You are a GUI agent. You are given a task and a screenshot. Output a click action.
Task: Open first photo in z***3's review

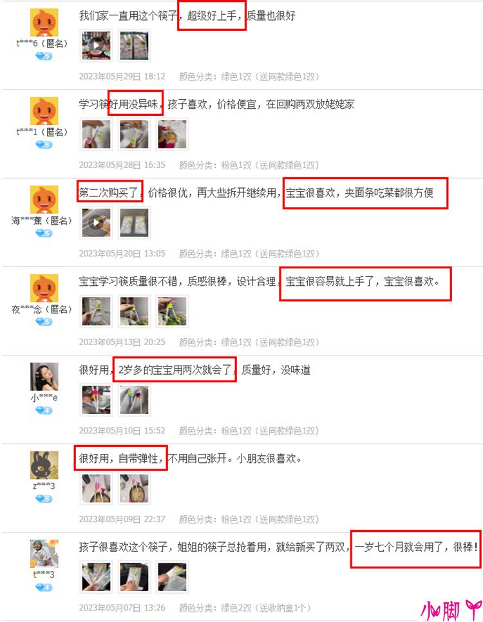click(x=96, y=489)
